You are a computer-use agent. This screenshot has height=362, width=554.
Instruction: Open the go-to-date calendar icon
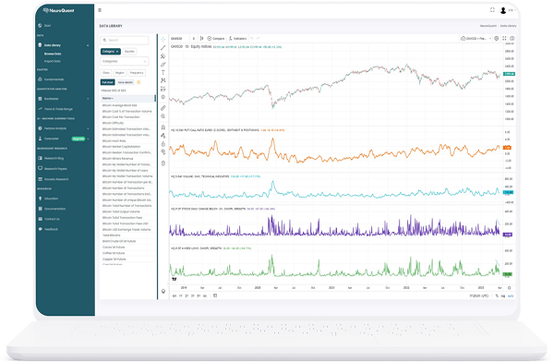(x=215, y=296)
